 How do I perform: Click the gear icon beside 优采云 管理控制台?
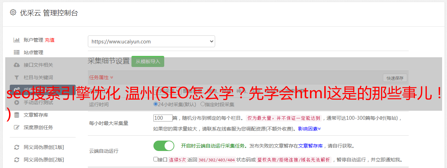tap(13, 12)
